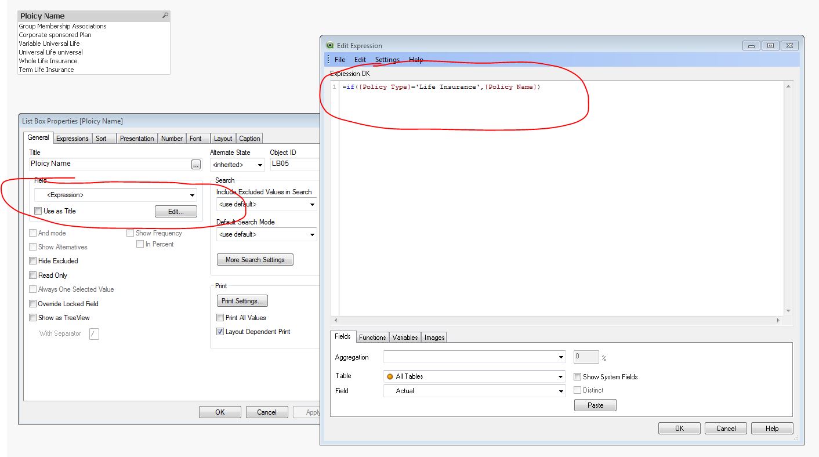Viewport: 819px width, 457px height.
Task: Select the Number tab
Action: [172, 139]
